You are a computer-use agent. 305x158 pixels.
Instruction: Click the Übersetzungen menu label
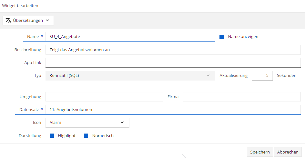pos(28,20)
